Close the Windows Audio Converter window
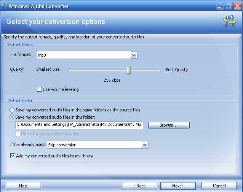The height and width of the screenshot is (192, 243). (x=237, y=6)
